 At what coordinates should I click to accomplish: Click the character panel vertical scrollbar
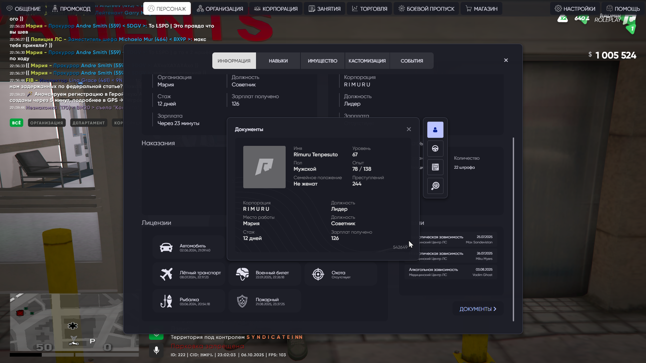pyautogui.click(x=513, y=229)
